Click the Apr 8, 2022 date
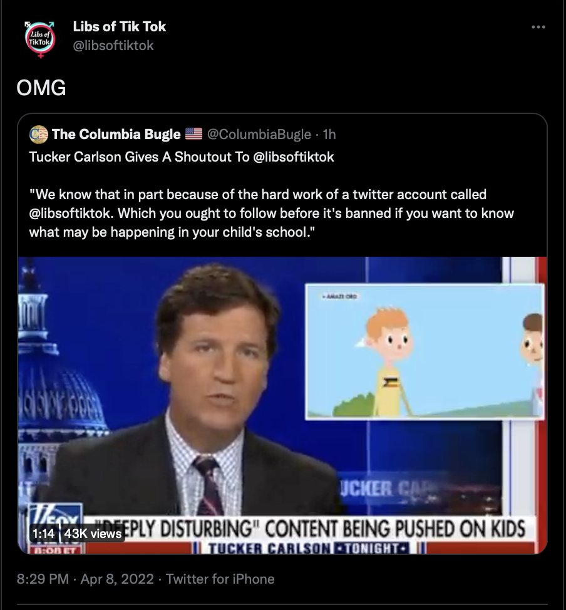Image resolution: width=566 pixels, height=610 pixels. tap(117, 579)
